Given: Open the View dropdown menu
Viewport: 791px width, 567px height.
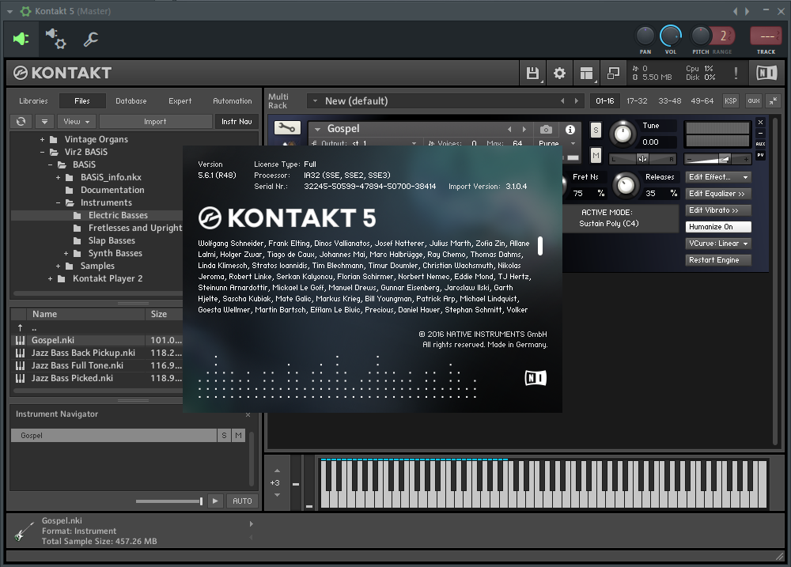Looking at the screenshot, I should click(x=77, y=122).
